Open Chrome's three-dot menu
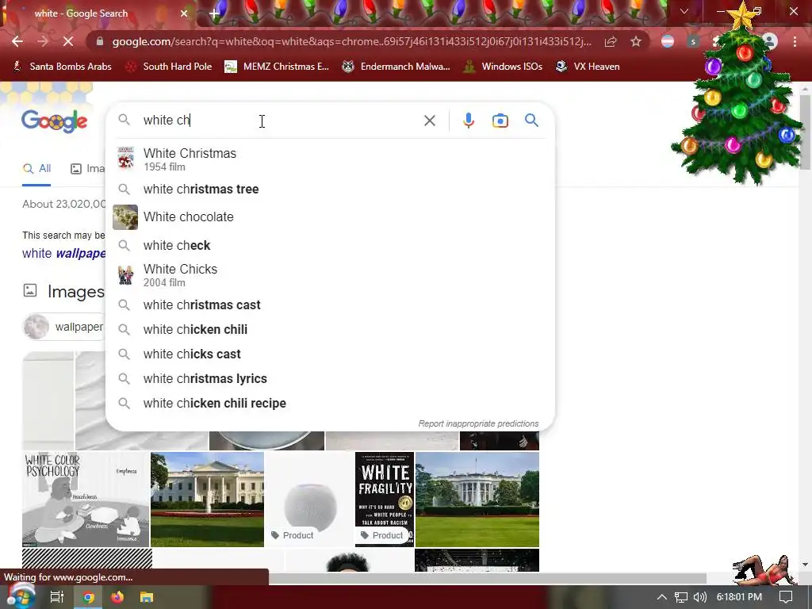812x609 pixels. (x=795, y=41)
